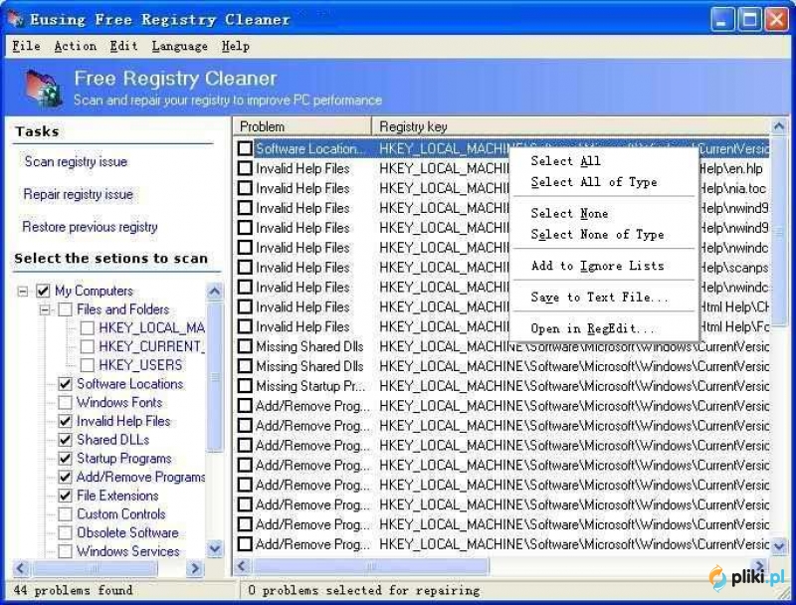Screen dimensions: 796x605
Task: Click the results list scroll left arrow
Action: pyautogui.click(x=242, y=565)
